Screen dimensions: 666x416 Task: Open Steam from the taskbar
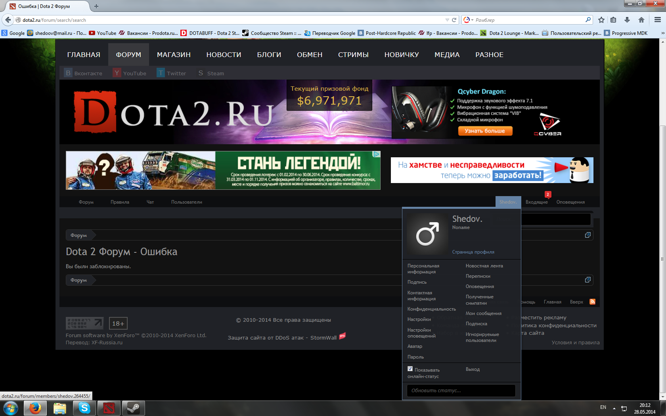(x=134, y=408)
